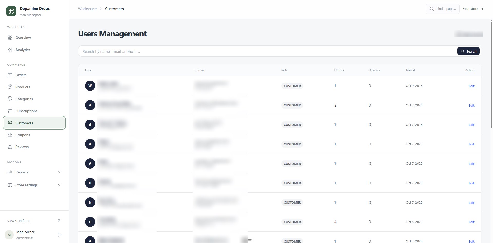Go to Products in sidebar
The image size is (493, 243).
click(34, 87)
